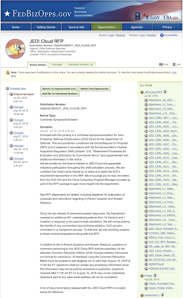The image size is (183, 298).
Task: Click the Vendors Register link
Action: [152, 35]
